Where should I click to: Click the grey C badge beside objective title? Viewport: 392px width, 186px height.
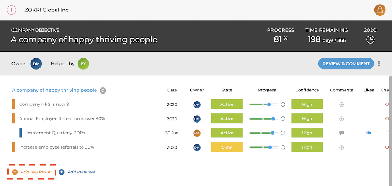(x=103, y=90)
